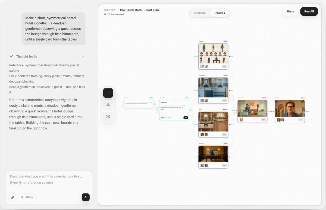Click the paperclip attachment icon
Screen dimensions: 326x210
pyautogui.click(x=12, y=197)
